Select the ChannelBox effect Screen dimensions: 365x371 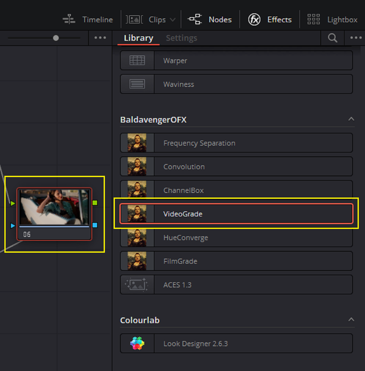(236, 189)
